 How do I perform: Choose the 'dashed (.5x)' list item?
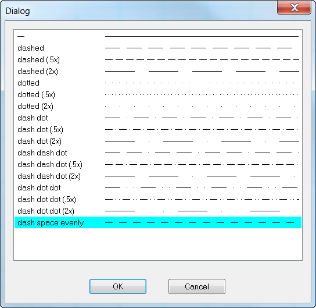158,59
